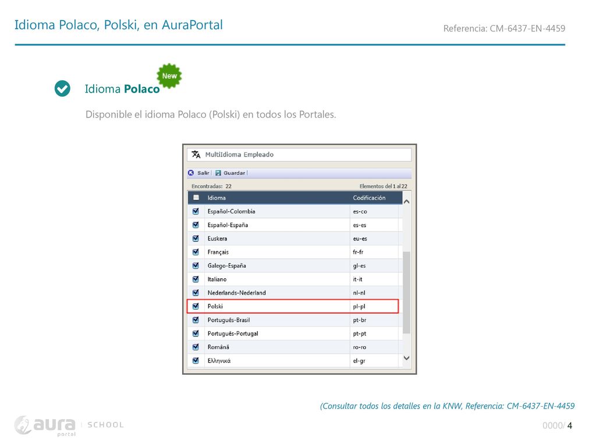Viewport: 596px width, 447px height.
Task: Click the Consultar todos los detalles footer note
Action: click(x=447, y=406)
